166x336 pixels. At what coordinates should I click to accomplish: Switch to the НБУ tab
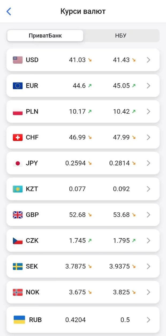point(121,36)
